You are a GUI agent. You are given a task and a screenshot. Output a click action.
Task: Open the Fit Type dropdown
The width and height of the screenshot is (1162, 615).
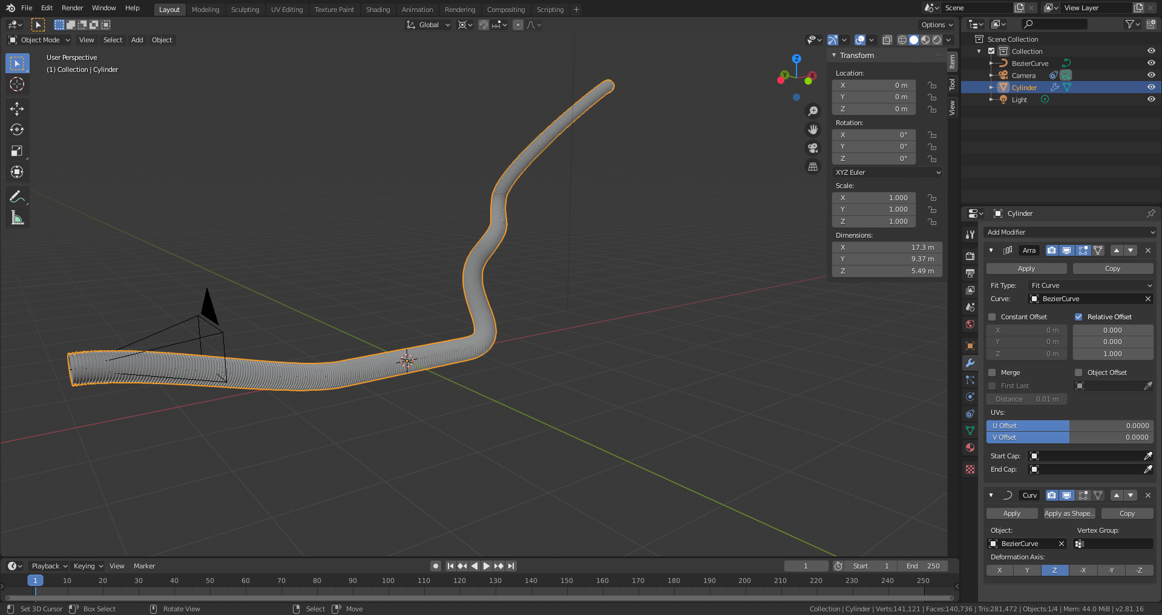point(1091,285)
